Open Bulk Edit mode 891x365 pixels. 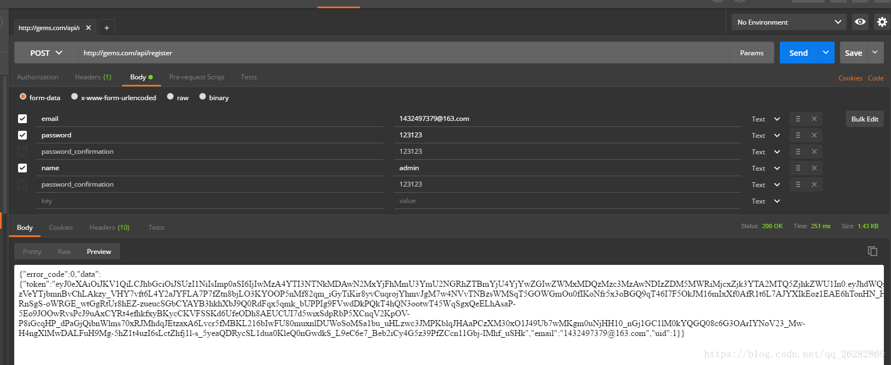click(864, 119)
